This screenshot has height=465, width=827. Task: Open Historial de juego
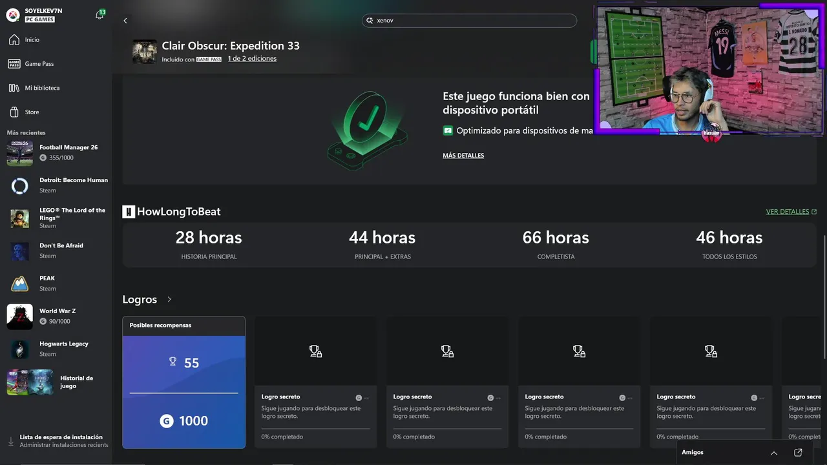(56, 382)
